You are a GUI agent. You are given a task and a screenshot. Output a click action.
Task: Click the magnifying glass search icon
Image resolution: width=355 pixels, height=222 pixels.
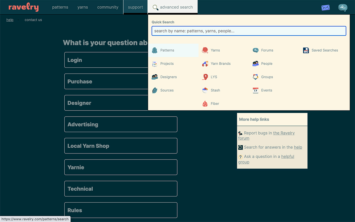(156, 7)
